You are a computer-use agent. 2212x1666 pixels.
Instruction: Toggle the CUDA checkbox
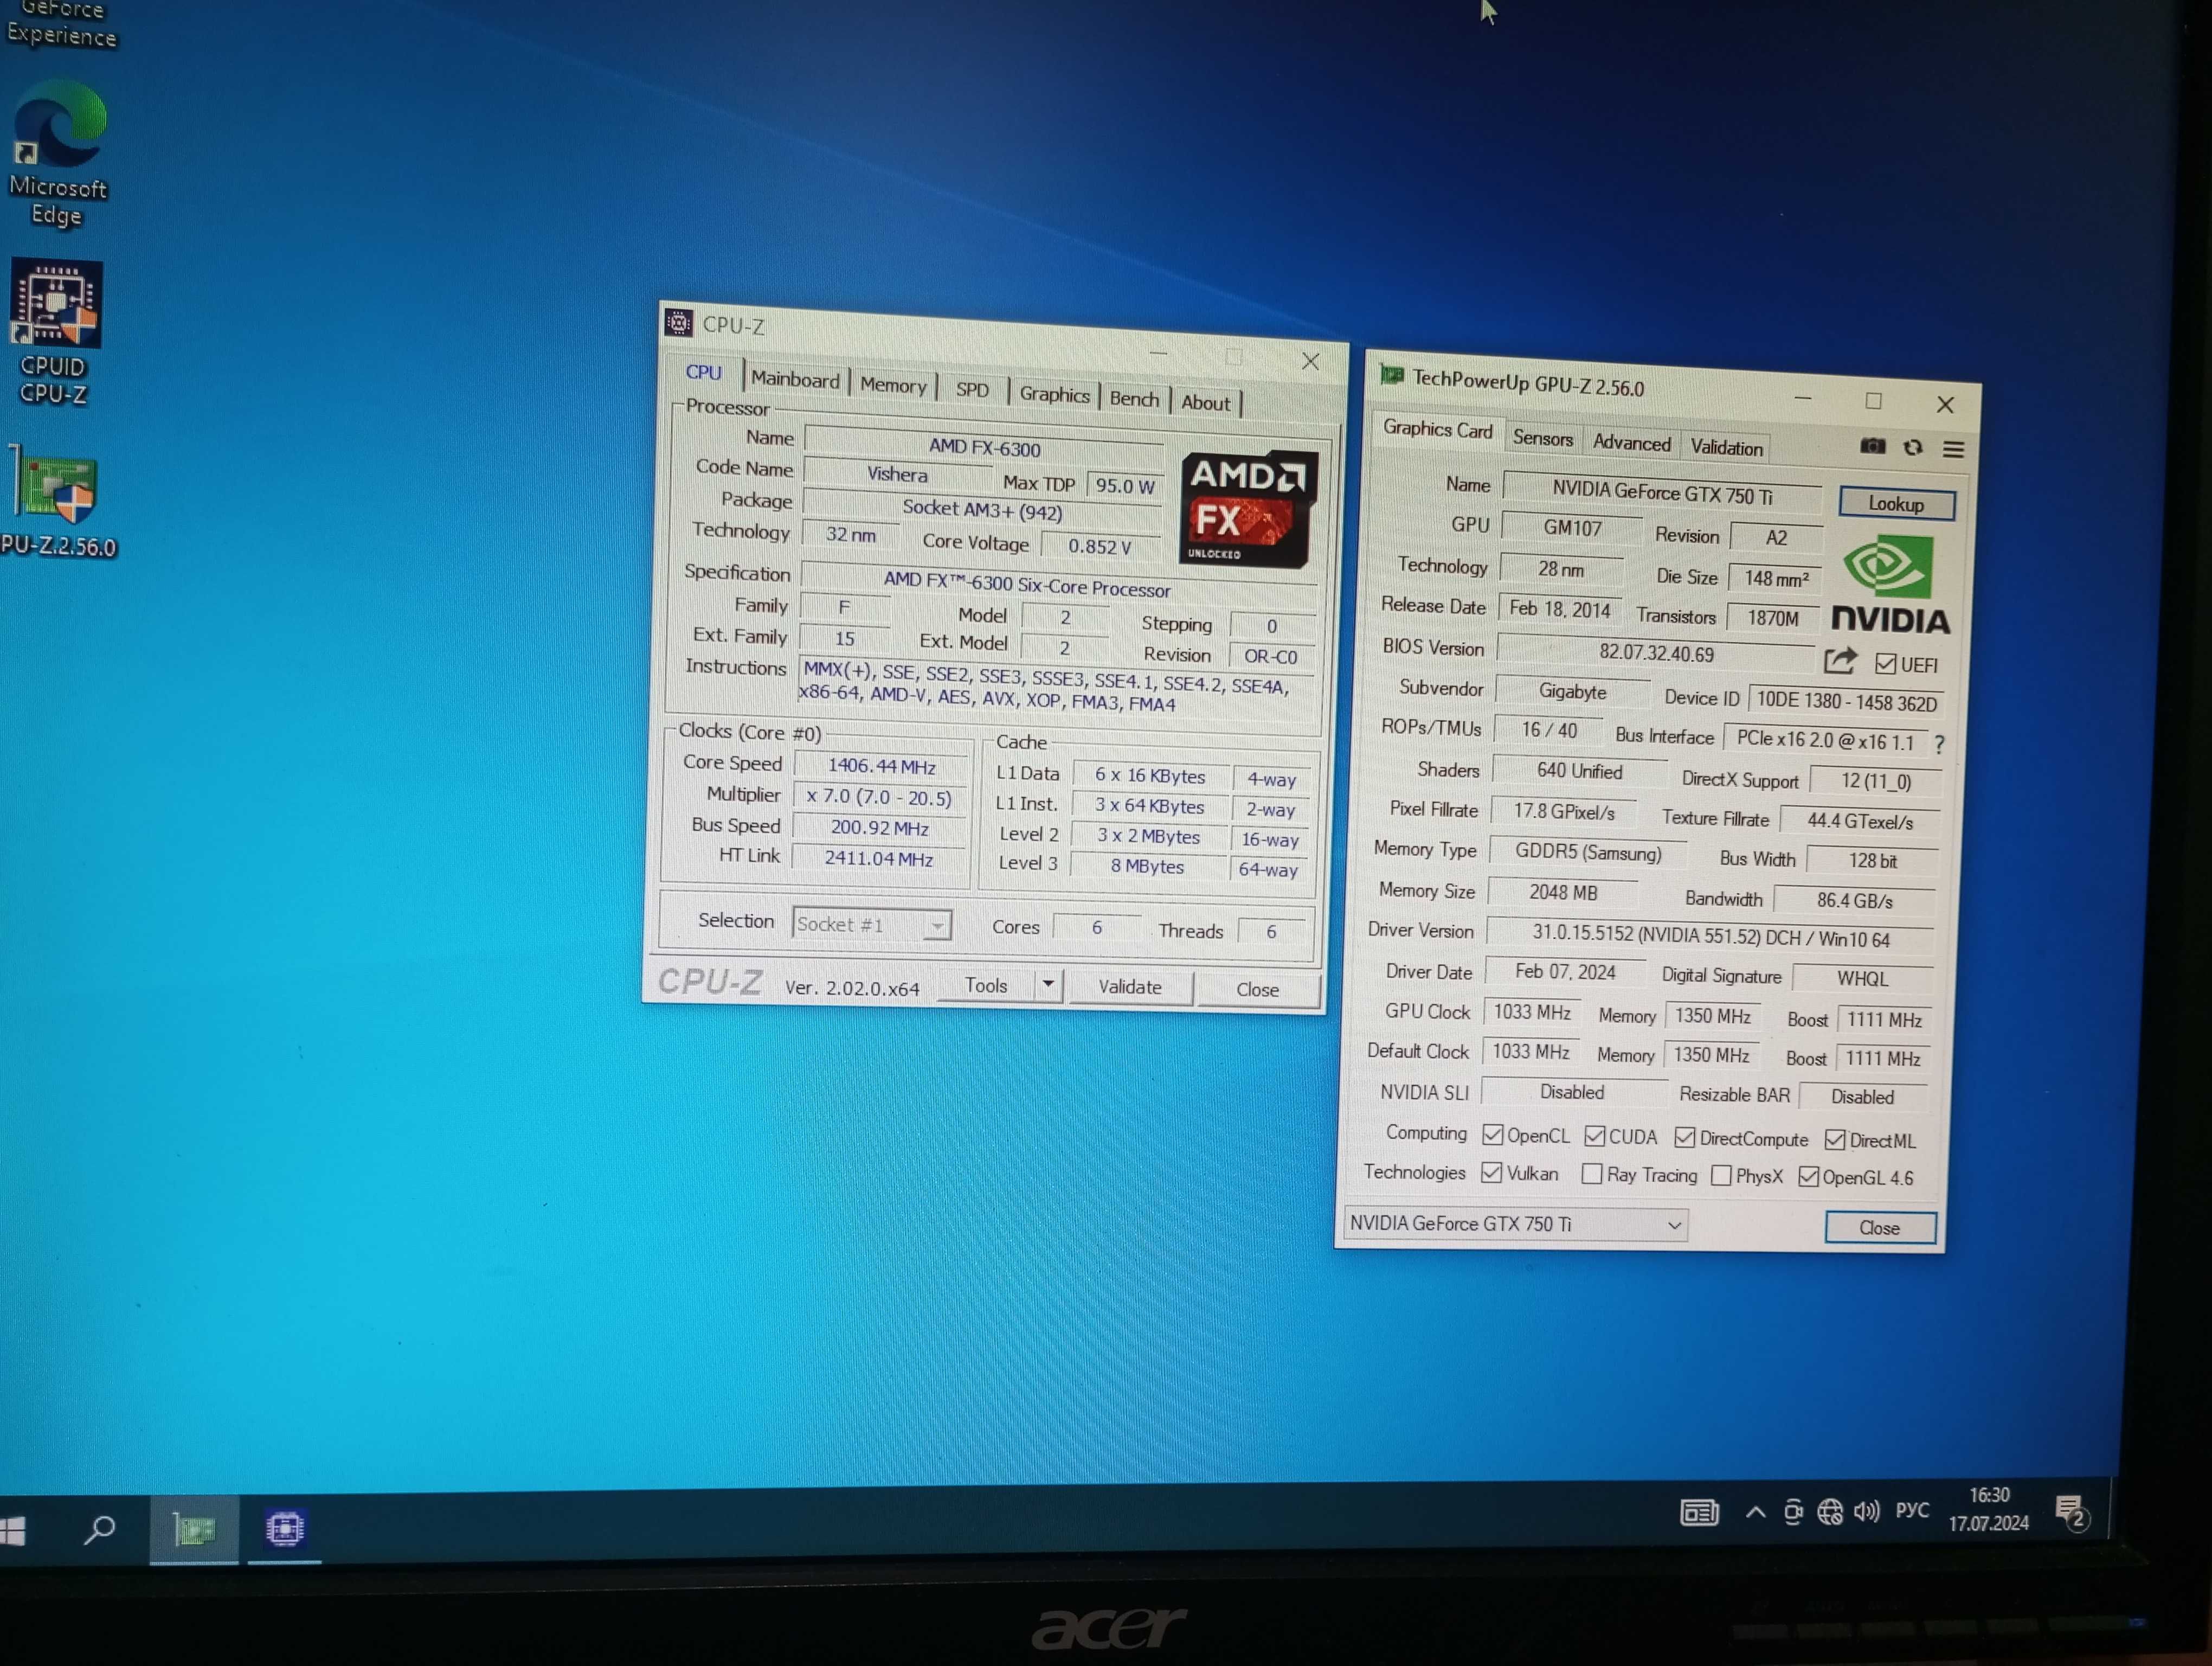tap(1595, 1136)
